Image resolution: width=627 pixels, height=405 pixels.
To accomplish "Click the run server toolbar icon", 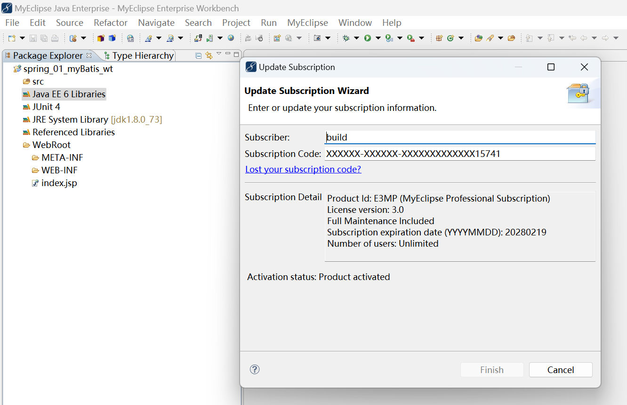I will [x=210, y=38].
